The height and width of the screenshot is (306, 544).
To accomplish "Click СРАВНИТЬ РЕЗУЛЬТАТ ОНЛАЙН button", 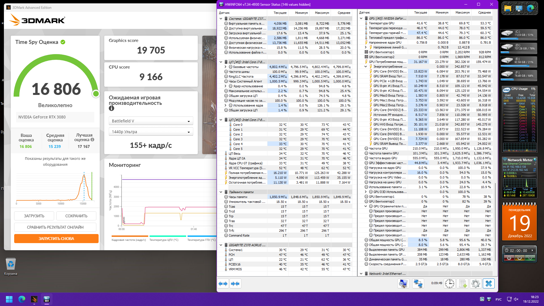I will click(x=55, y=227).
